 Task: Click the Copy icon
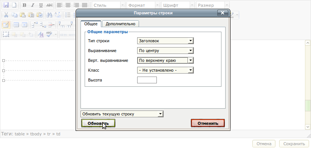coord(14,15)
